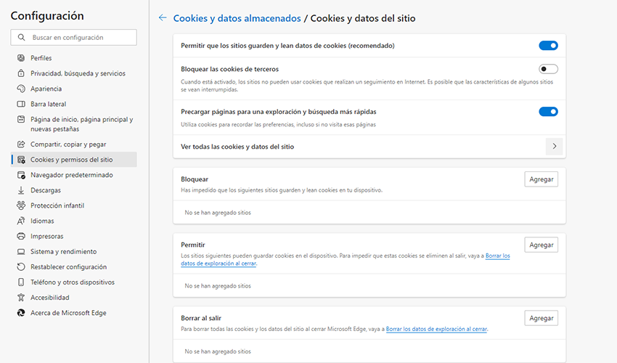This screenshot has height=363, width=617.
Task: Disable allowing sites to save cookie data
Action: coord(548,46)
